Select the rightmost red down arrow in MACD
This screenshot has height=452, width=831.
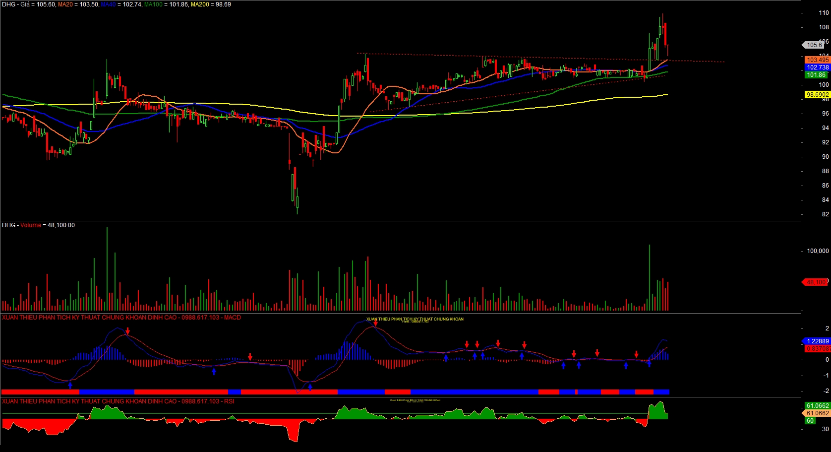coord(636,355)
